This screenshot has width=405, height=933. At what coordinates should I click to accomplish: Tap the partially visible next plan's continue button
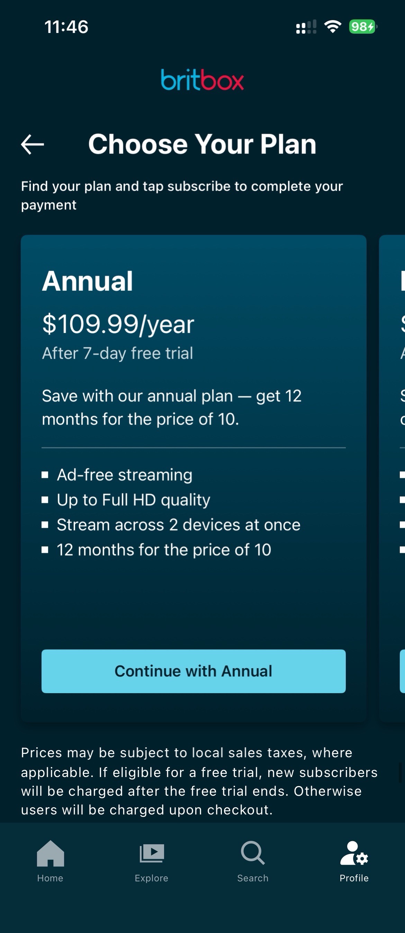(x=402, y=671)
